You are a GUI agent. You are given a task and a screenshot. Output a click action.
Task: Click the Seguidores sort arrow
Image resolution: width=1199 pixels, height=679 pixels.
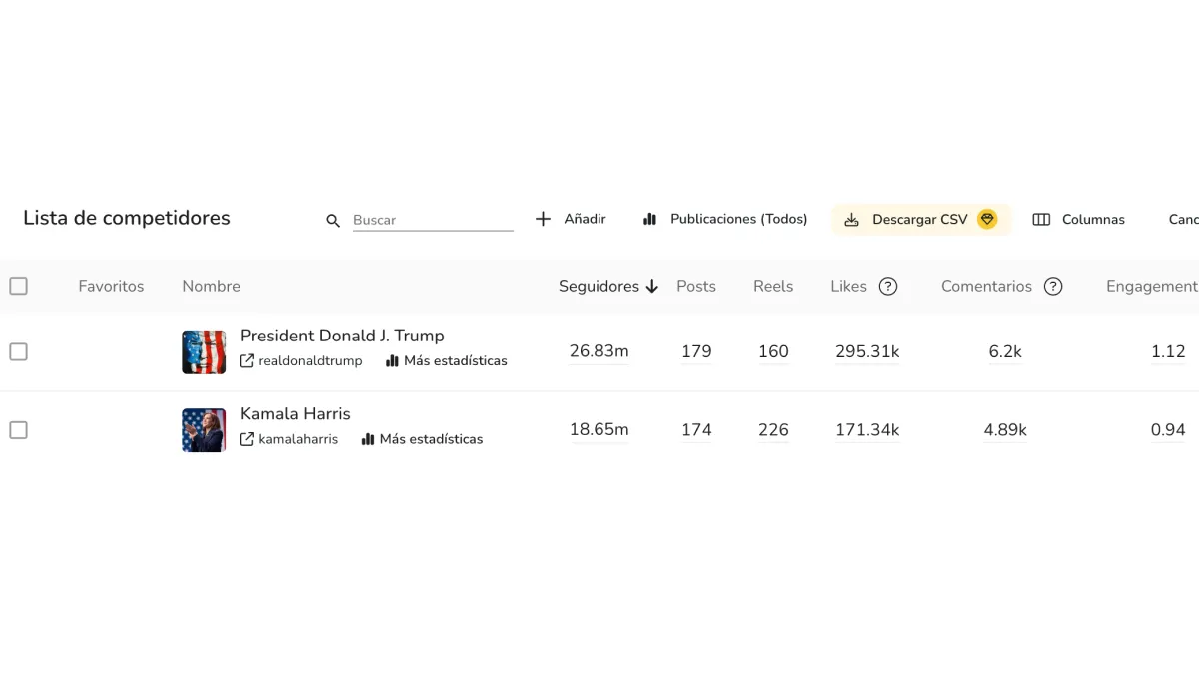click(x=651, y=286)
